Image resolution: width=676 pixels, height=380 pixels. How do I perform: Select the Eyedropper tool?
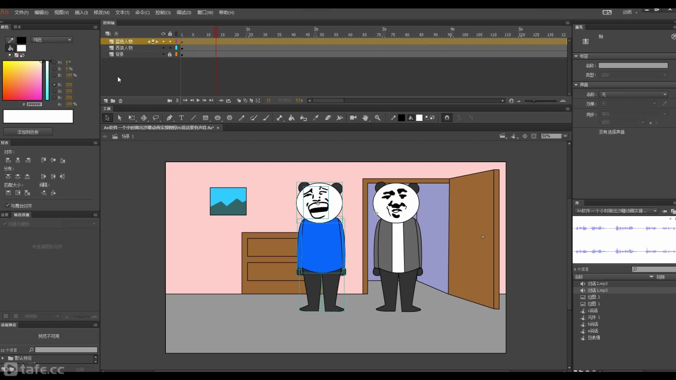coord(316,118)
